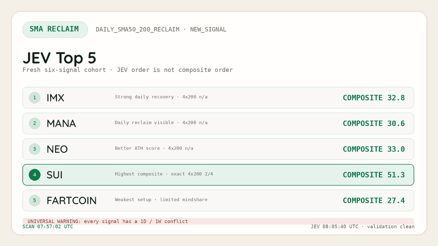Click 'JEV 08:05:40 UTC · validation clean' status
The image size is (438, 246).
362,227
